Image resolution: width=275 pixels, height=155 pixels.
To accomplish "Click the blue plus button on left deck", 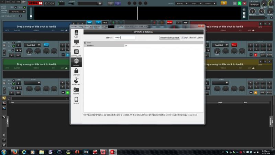I will pyautogui.click(x=68, y=55).
